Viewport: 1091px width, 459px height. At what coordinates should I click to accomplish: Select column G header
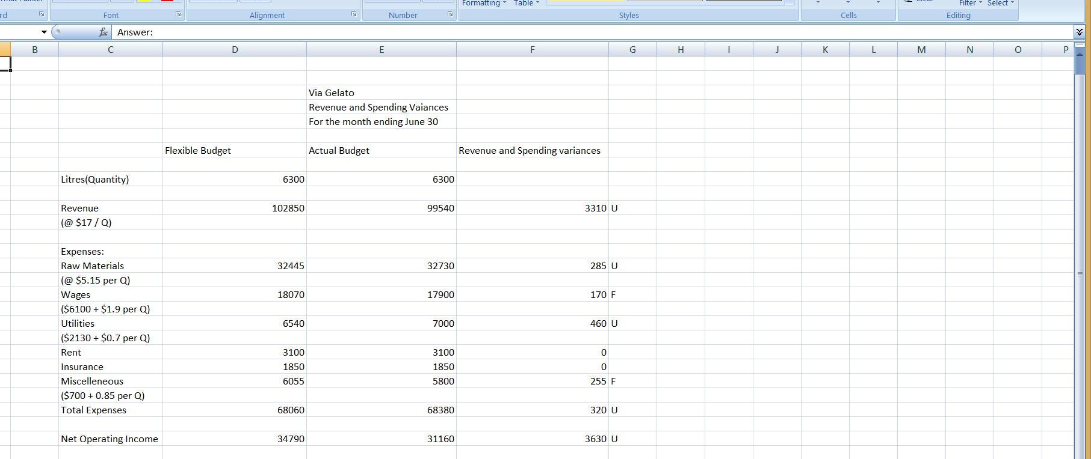(632, 50)
